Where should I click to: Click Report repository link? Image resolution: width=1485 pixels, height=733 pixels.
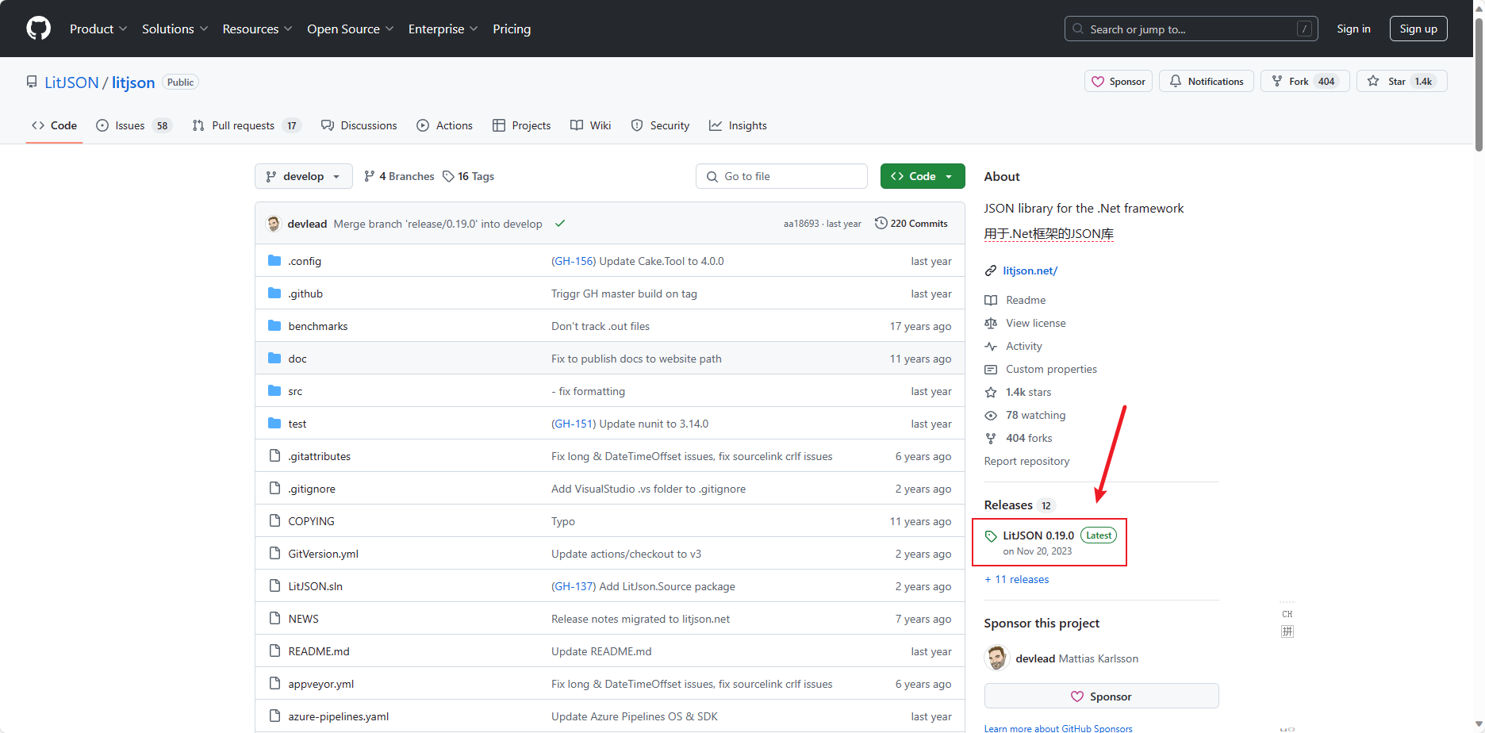pyautogui.click(x=1026, y=461)
